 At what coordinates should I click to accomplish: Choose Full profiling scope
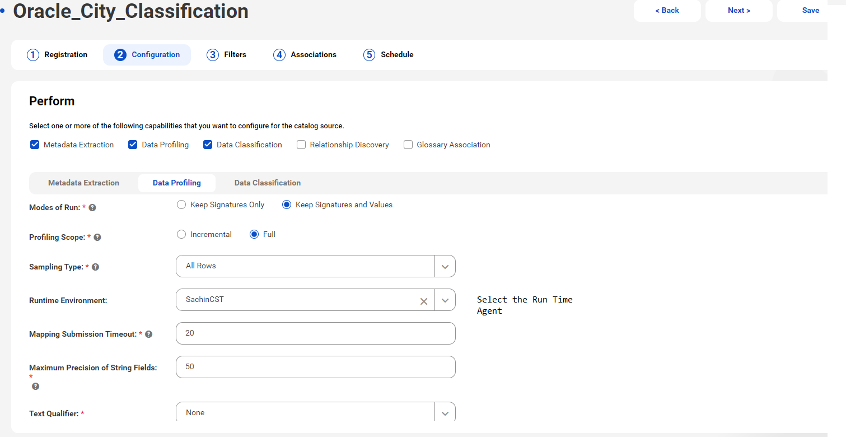pos(254,235)
